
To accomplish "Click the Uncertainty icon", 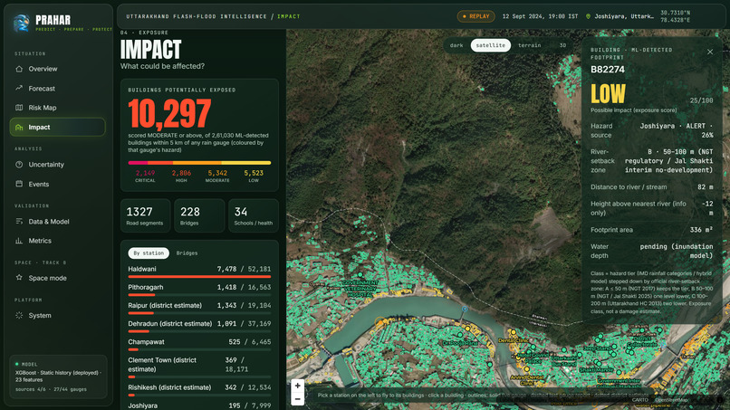I will 19,165.
